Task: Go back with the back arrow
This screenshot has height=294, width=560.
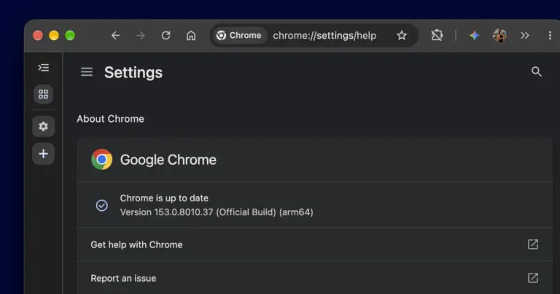Action: (x=115, y=35)
